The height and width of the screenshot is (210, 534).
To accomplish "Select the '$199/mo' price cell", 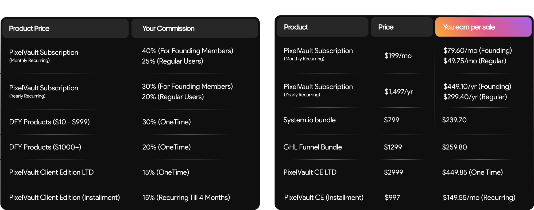I will pyautogui.click(x=398, y=56).
